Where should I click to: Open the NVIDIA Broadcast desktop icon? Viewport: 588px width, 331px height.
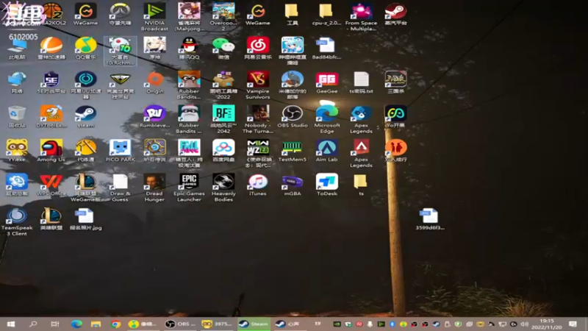point(154,16)
